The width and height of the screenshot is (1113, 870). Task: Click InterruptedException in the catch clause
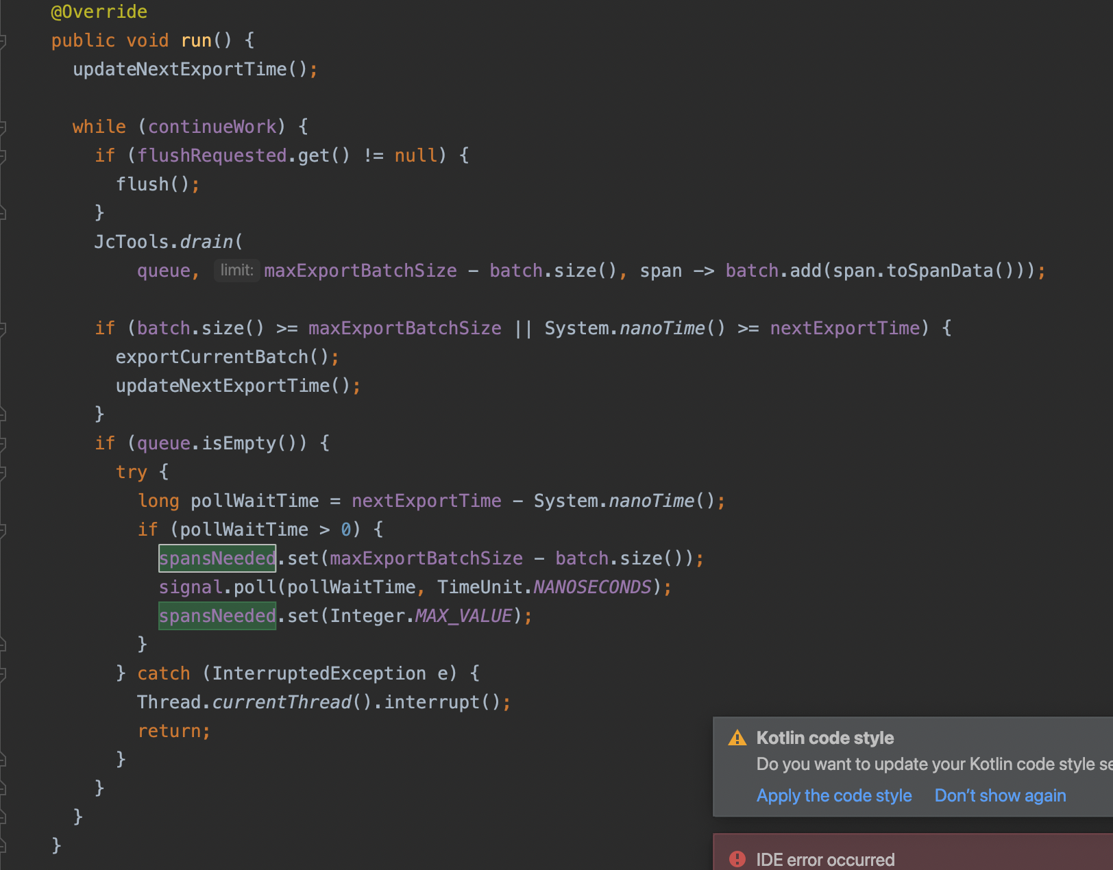(x=319, y=673)
